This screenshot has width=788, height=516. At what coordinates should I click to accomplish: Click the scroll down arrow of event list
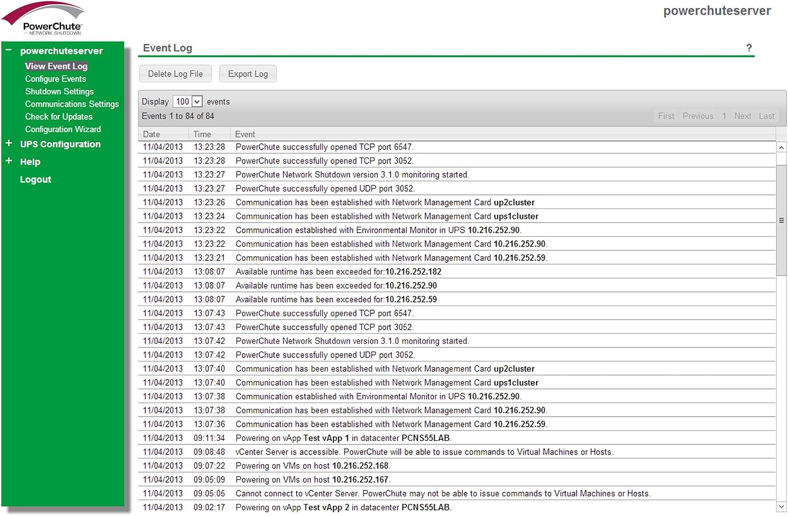[x=782, y=507]
